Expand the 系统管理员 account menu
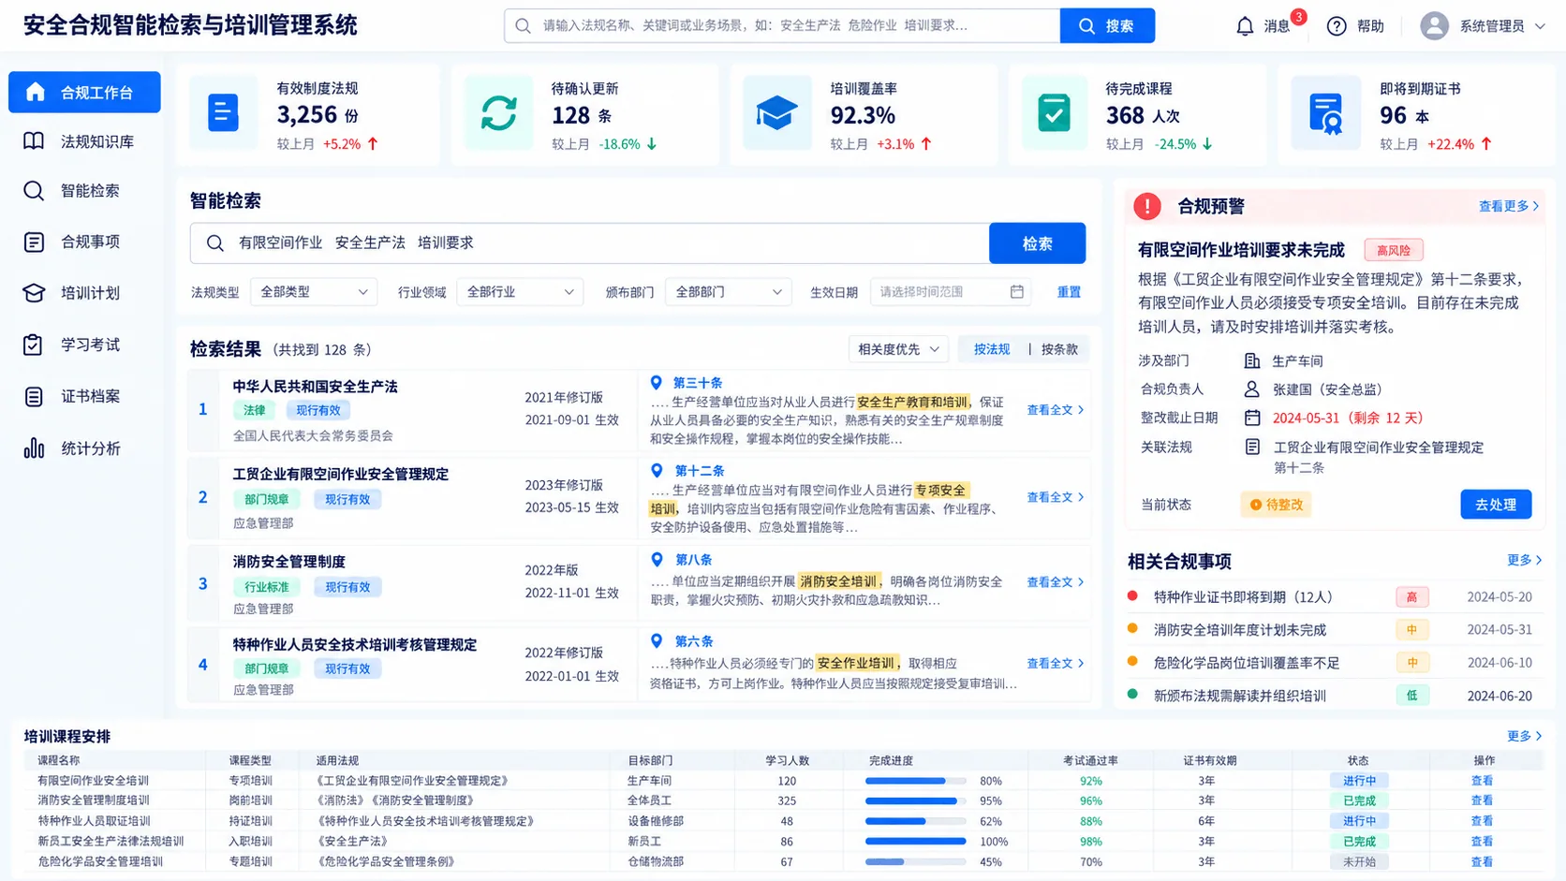Screen dimensions: 1566x881 (x=1540, y=26)
